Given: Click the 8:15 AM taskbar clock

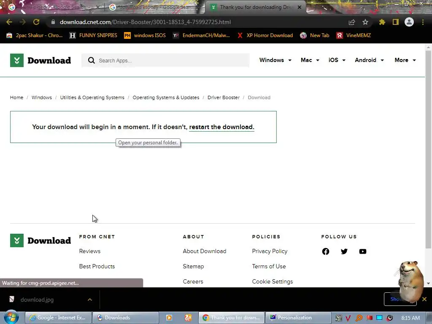Looking at the screenshot, I should coord(410,318).
